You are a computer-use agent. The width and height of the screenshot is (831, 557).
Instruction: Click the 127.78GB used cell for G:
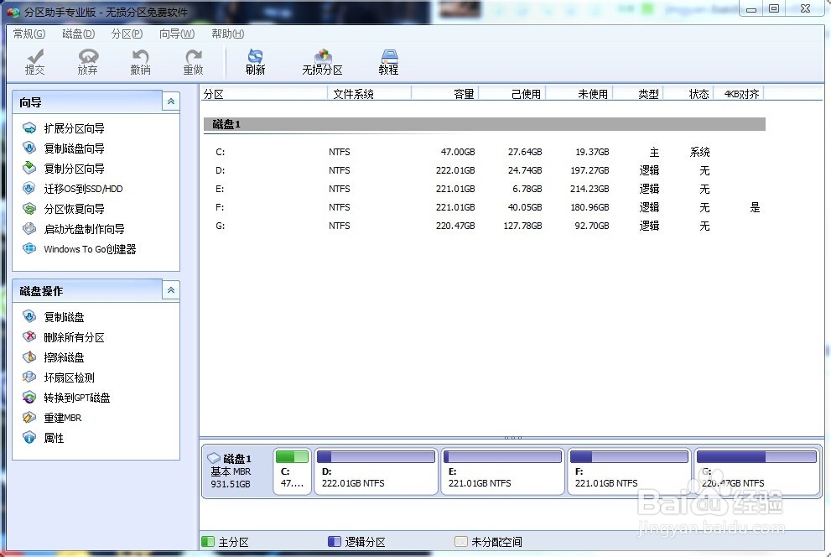522,226
